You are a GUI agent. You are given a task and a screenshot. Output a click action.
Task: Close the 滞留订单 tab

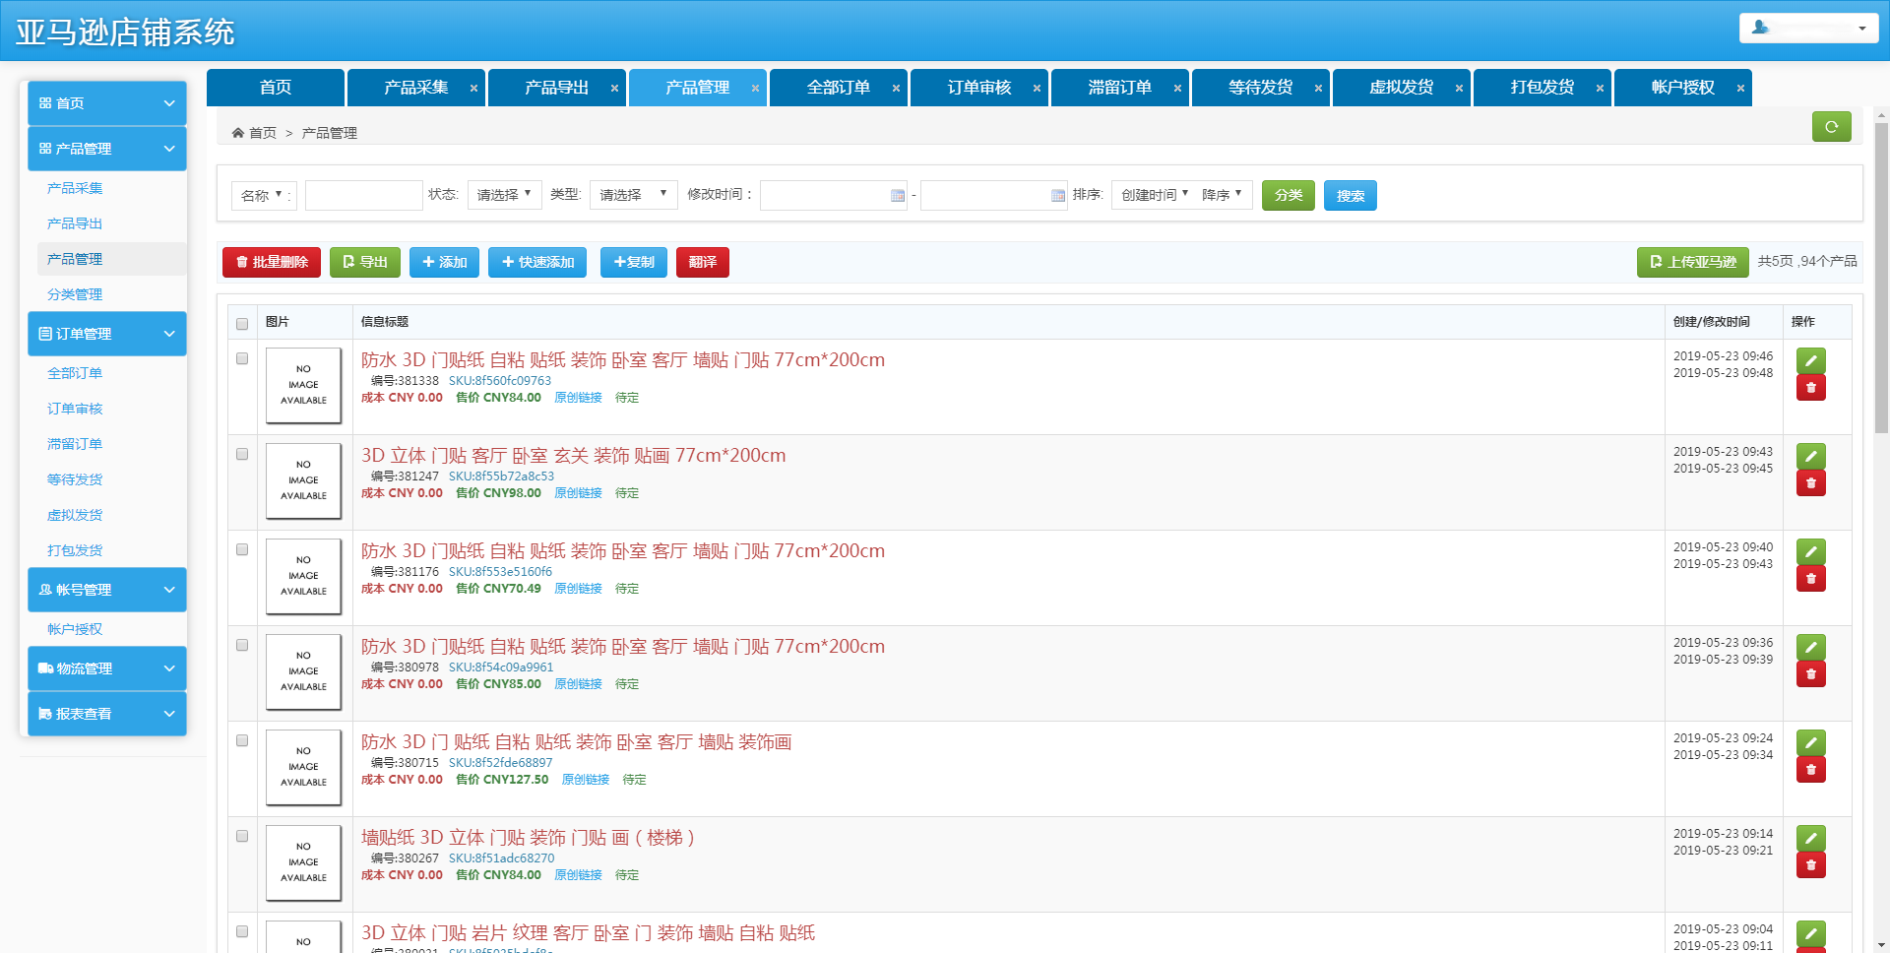tap(1177, 89)
